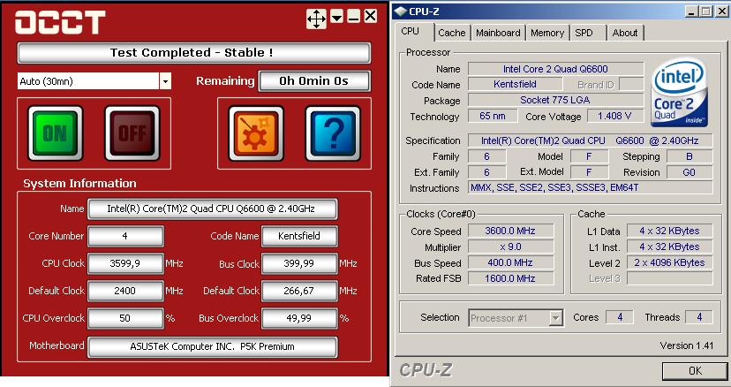Click the Level 2 value 2 x 4096 KBytes
The image size is (731, 387).
click(670, 262)
